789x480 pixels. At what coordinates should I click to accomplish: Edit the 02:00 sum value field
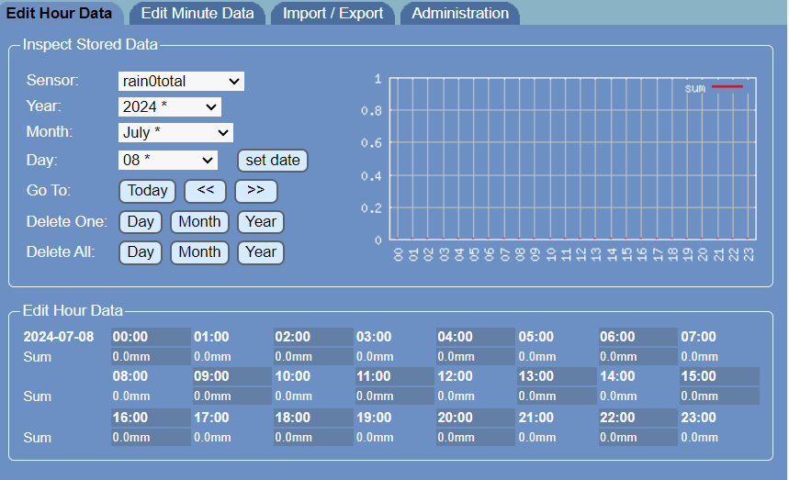pos(313,357)
